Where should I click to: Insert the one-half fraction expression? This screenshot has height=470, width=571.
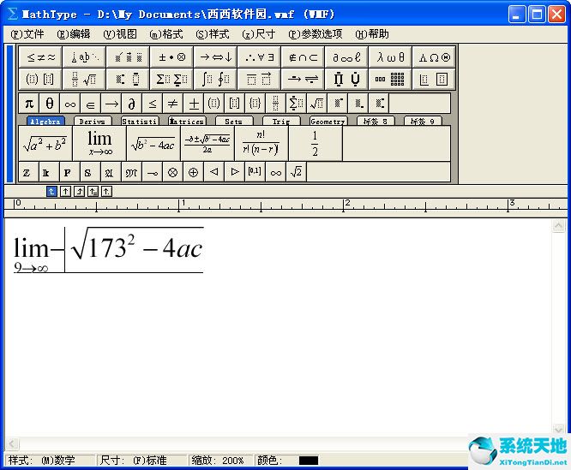[316, 144]
